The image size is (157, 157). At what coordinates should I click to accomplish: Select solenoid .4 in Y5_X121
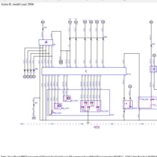(x=98, y=107)
